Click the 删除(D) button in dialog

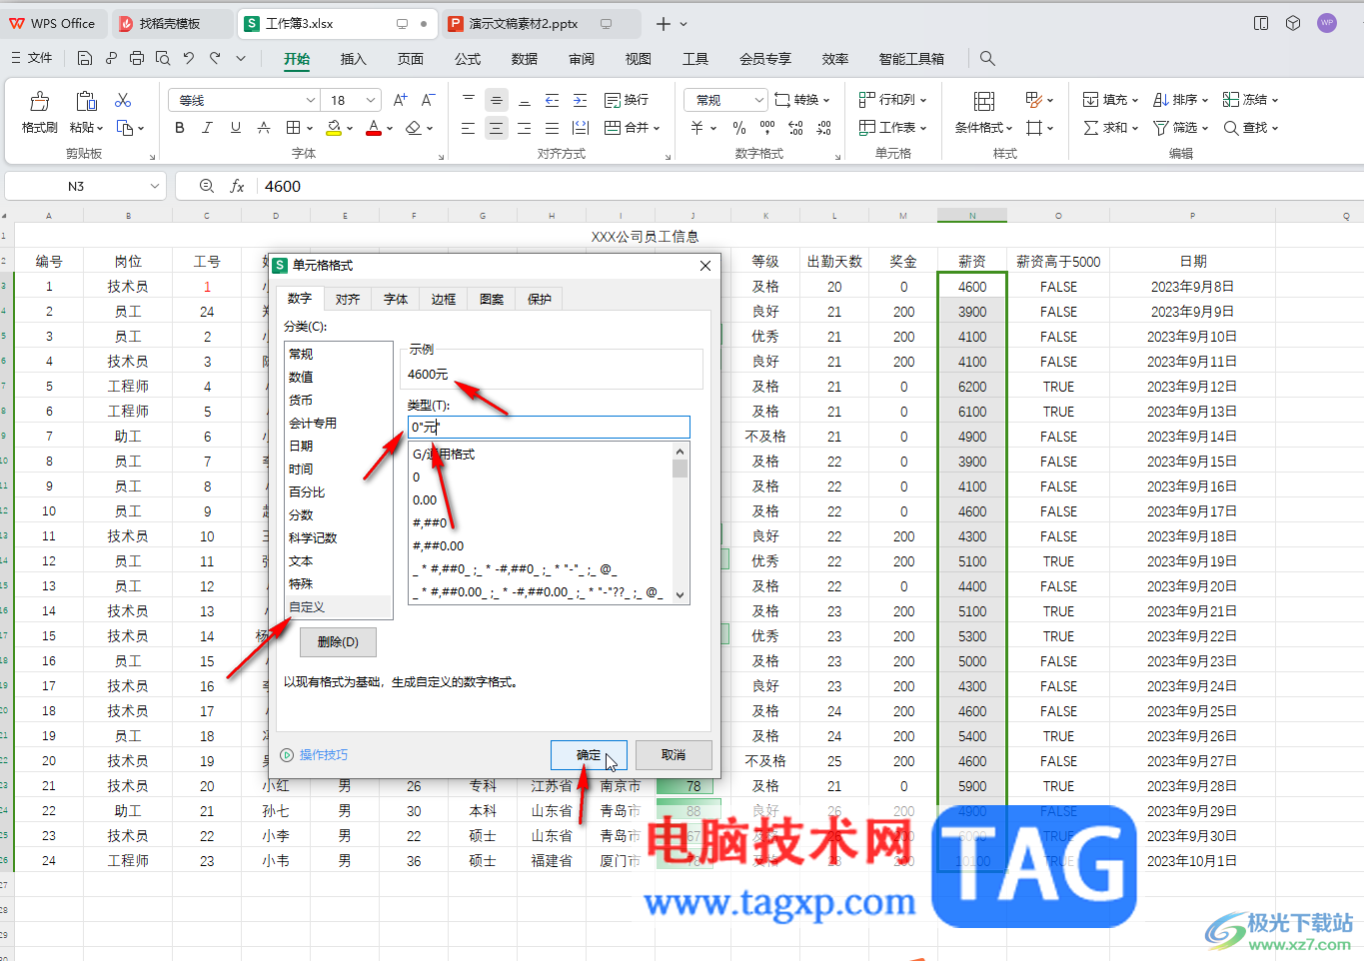tap(338, 642)
